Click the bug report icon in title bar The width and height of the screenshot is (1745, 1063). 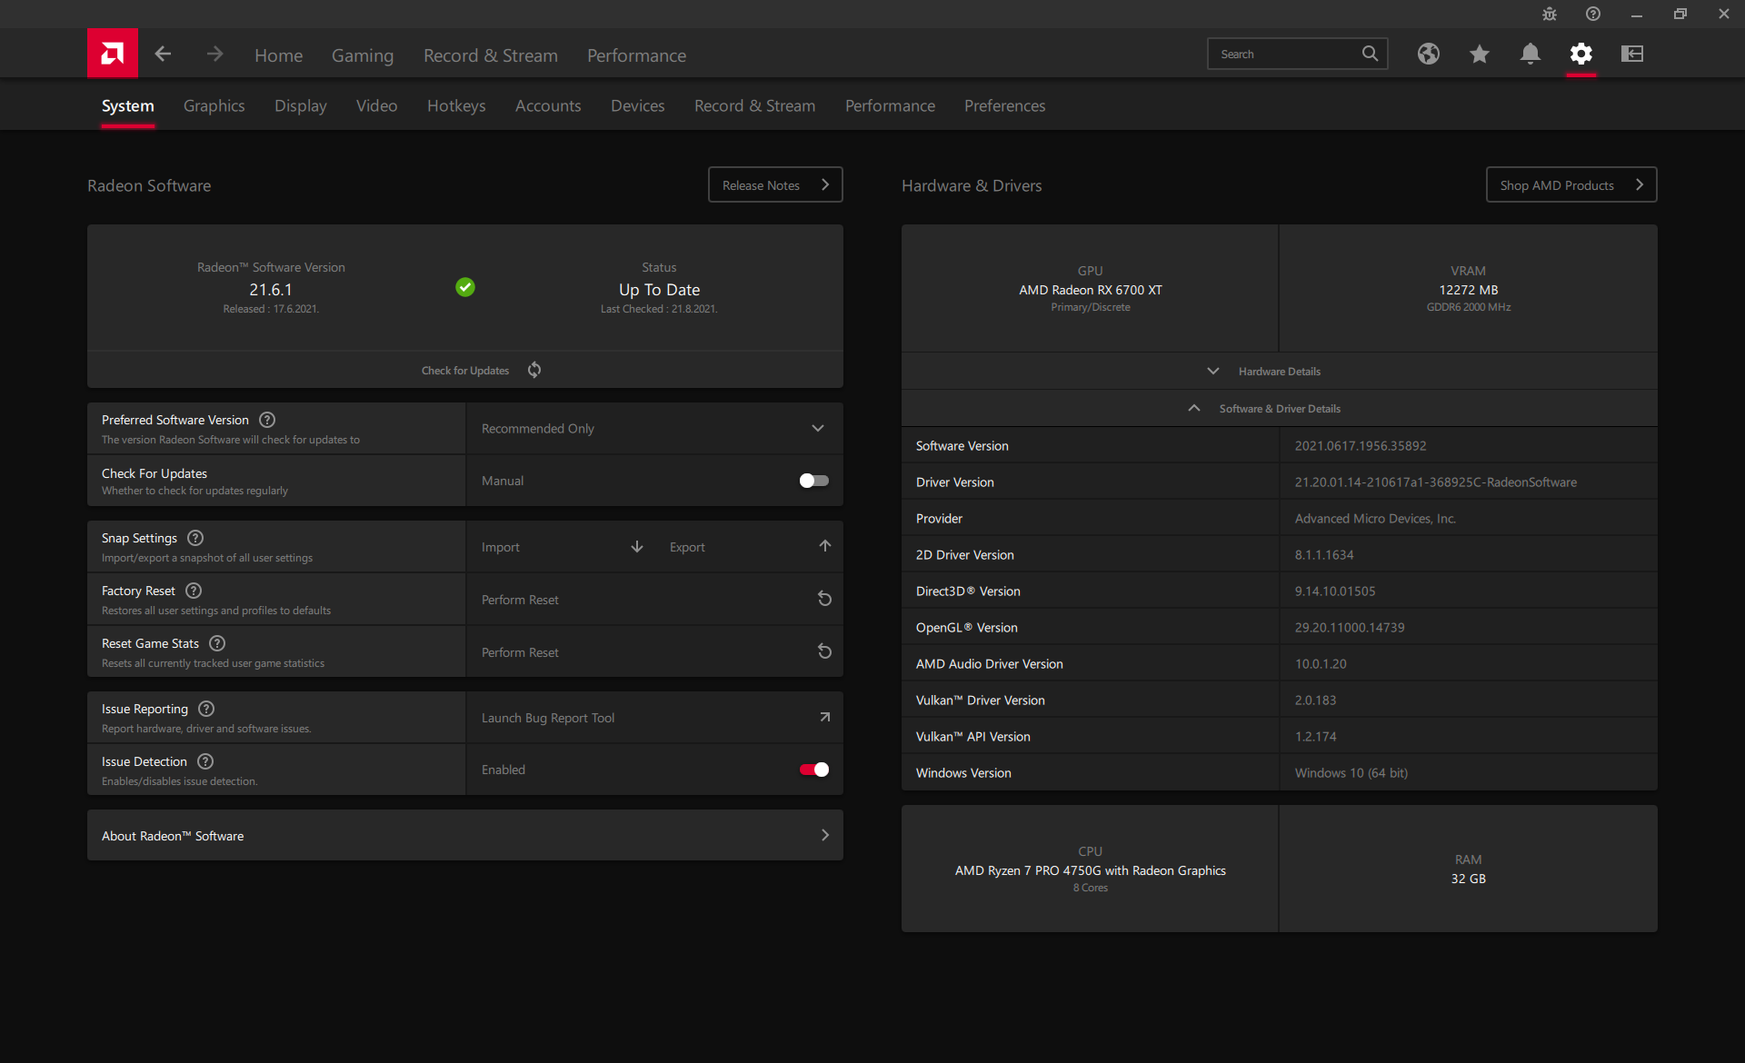[x=1550, y=14]
